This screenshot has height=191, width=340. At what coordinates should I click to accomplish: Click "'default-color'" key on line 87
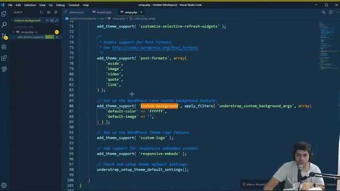[122, 111]
